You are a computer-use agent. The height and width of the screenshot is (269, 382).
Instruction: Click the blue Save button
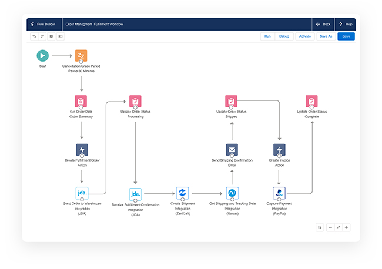coord(346,36)
